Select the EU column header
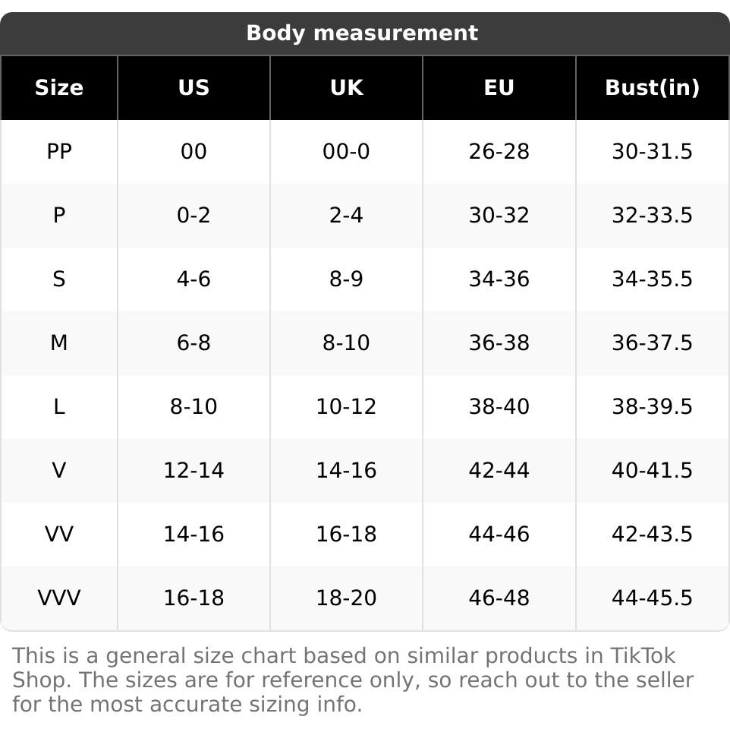 point(499,88)
